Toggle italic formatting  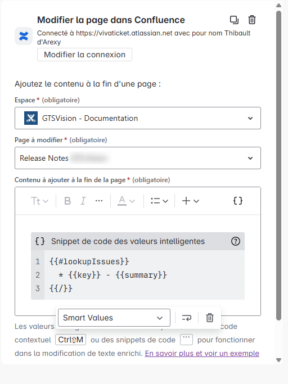tap(83, 201)
